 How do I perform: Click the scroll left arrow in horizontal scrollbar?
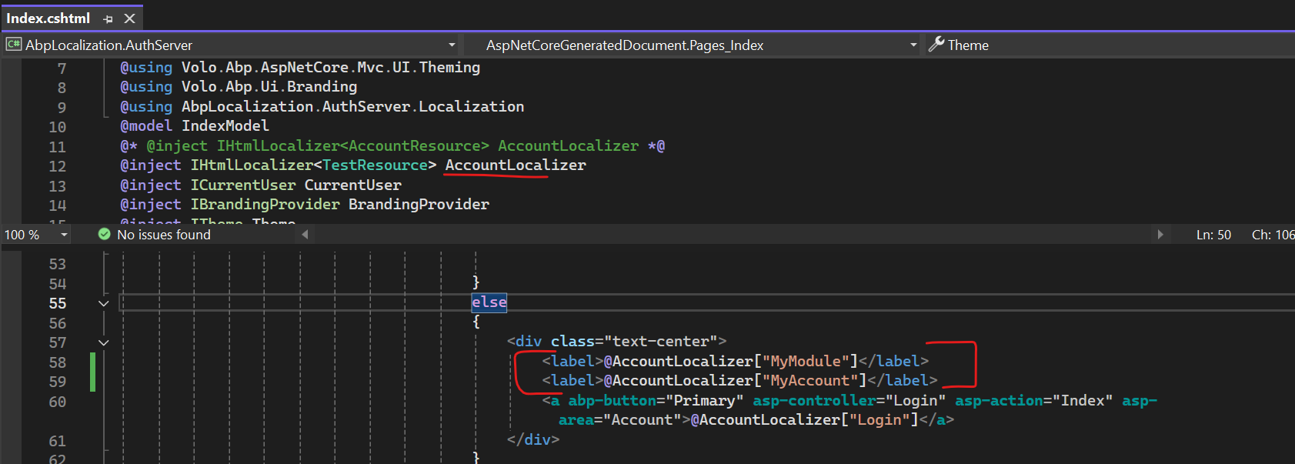tap(305, 235)
